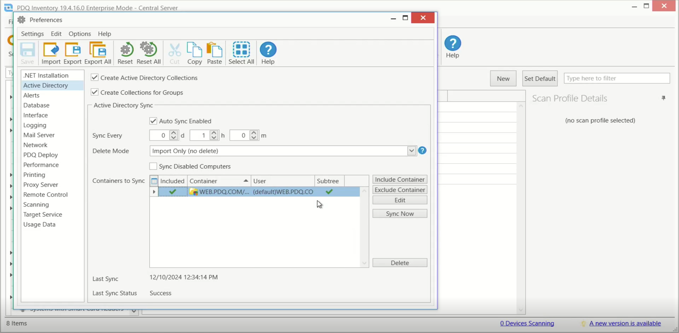Click the Included column header

173,181
